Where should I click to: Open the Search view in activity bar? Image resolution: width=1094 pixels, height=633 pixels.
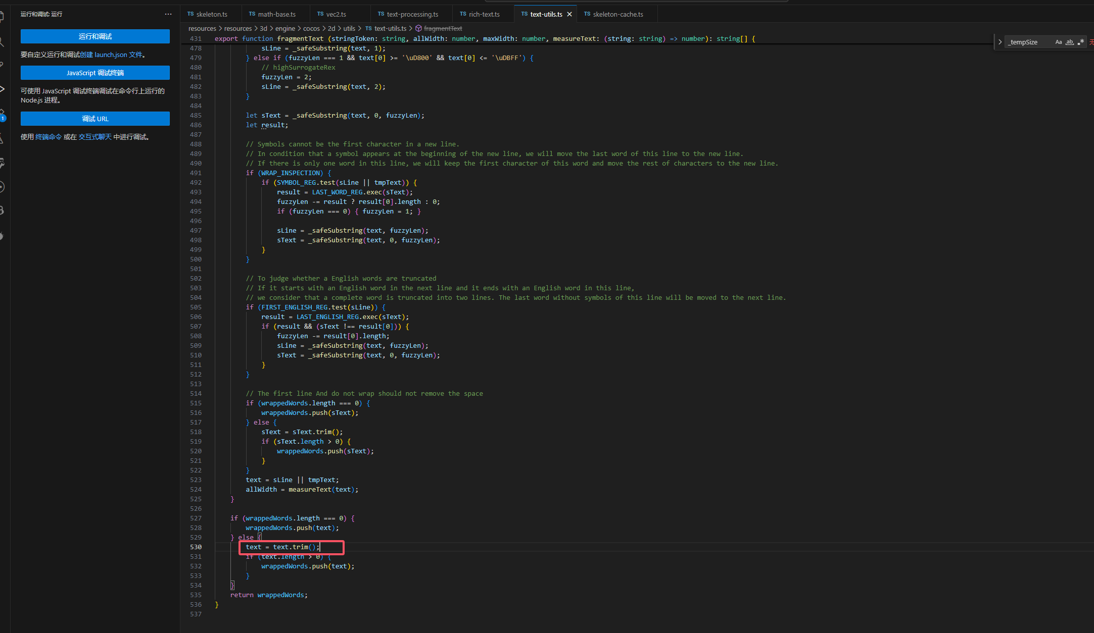(2, 41)
